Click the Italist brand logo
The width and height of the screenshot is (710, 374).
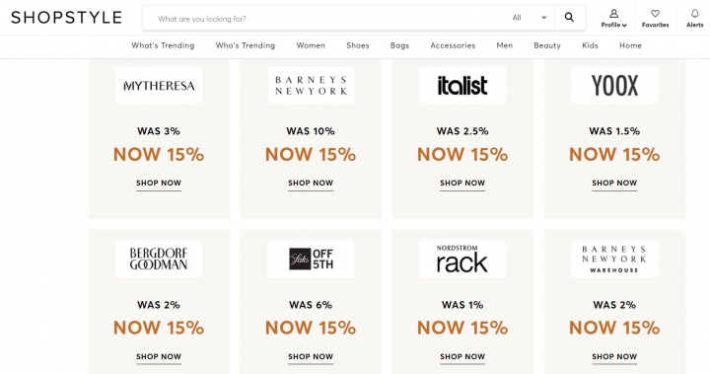(462, 86)
